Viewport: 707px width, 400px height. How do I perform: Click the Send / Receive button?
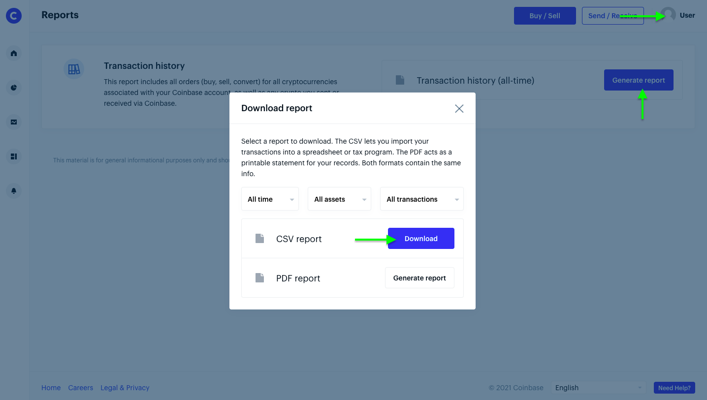pos(613,16)
